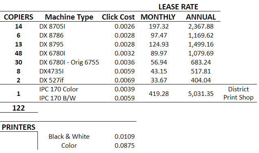The width and height of the screenshot is (259, 153).
Task: Click the IPC 170 Color entry
Action: pyautogui.click(x=59, y=89)
